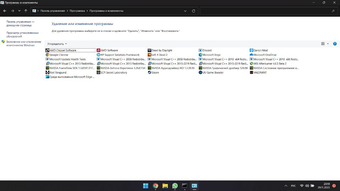Select Microsoft Visual C++ 2010 x64 entry
The height and width of the screenshot is (191, 340).
click(x=223, y=59)
